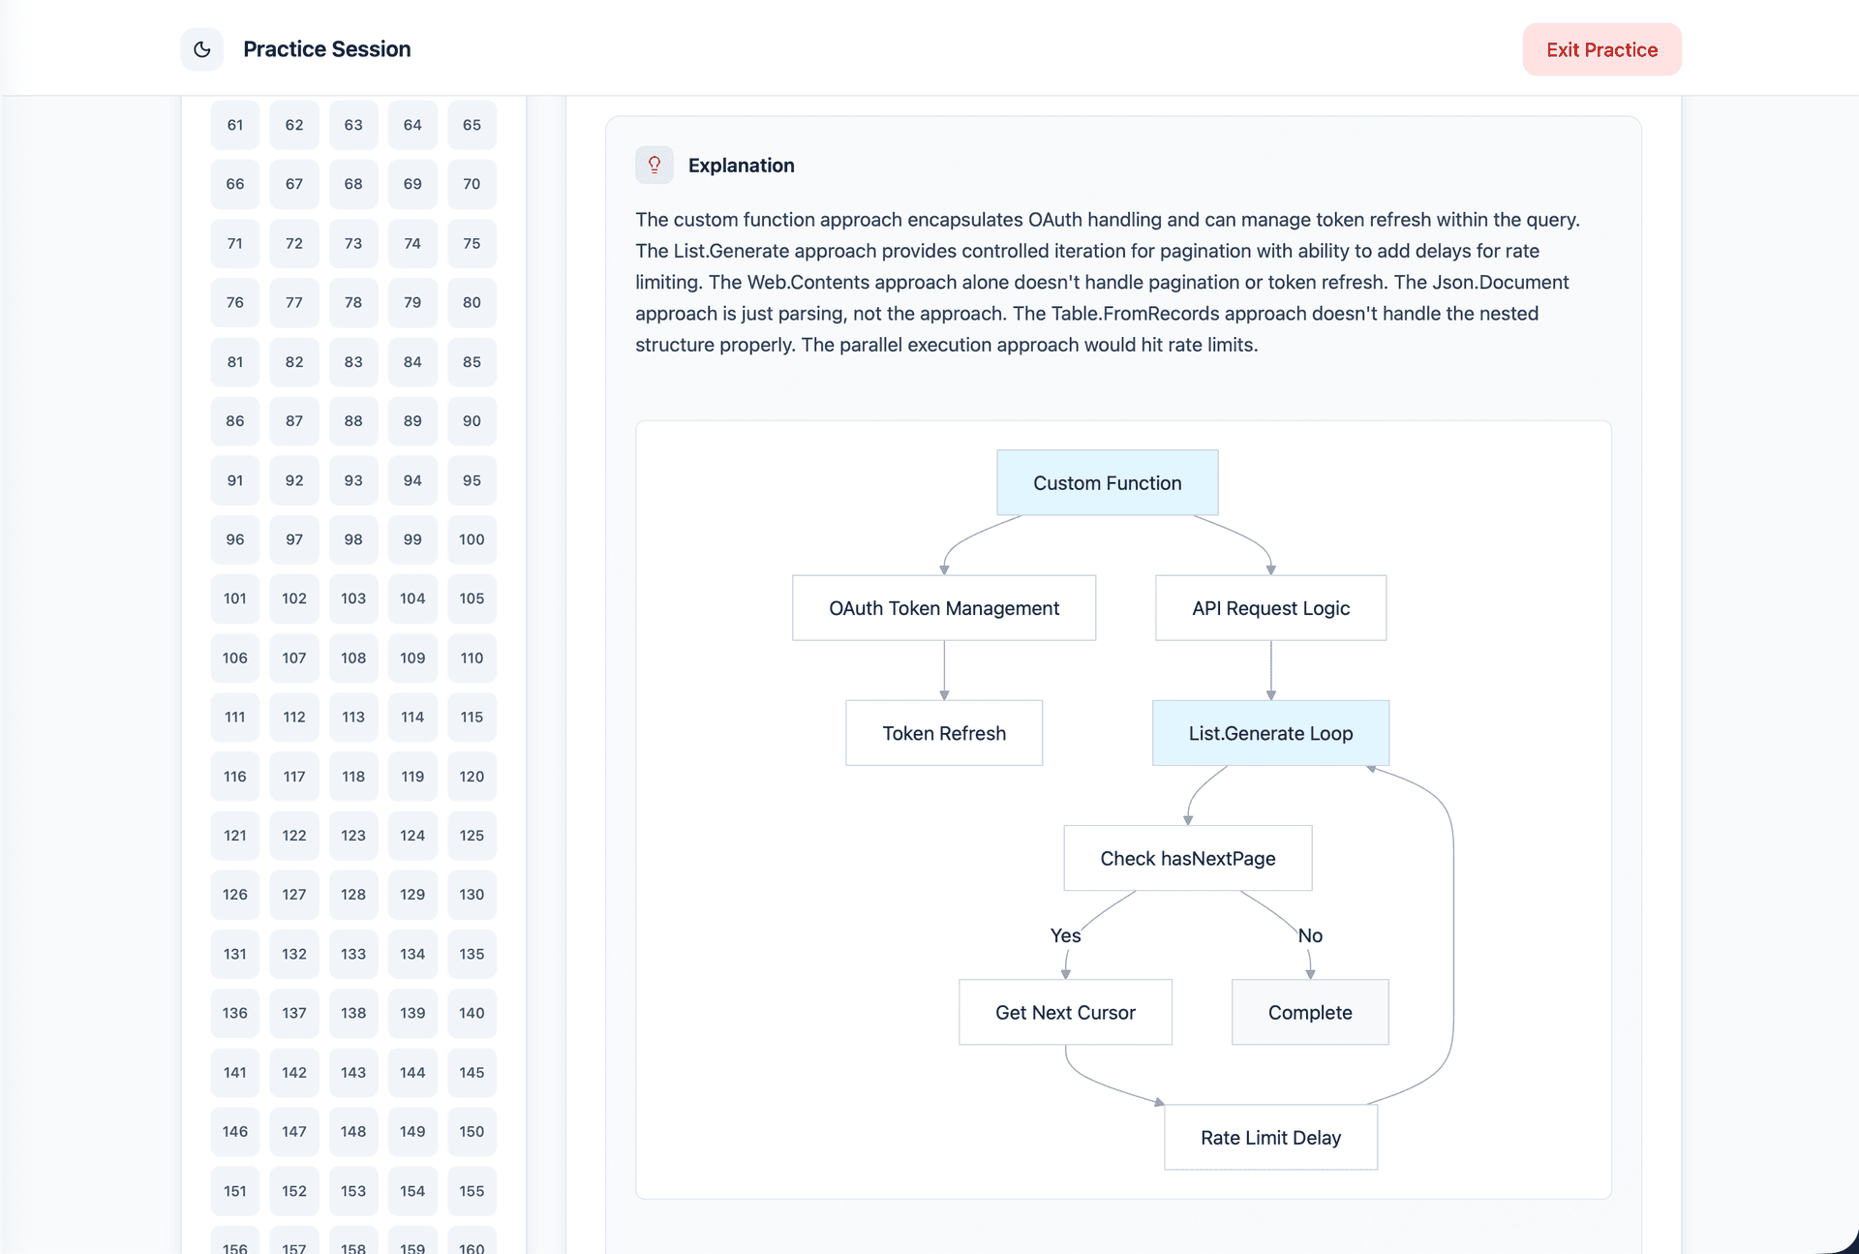Viewport: 1859px width, 1254px height.
Task: Open question 113 in the grid
Action: tap(353, 717)
